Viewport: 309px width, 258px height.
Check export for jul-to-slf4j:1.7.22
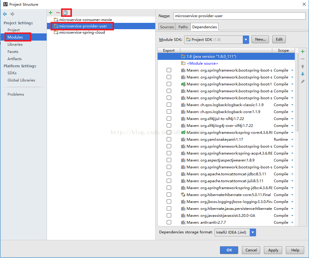[x=169, y=118]
